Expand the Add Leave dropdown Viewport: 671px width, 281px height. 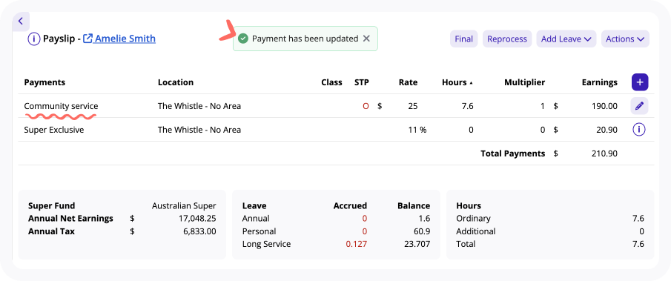[566, 39]
